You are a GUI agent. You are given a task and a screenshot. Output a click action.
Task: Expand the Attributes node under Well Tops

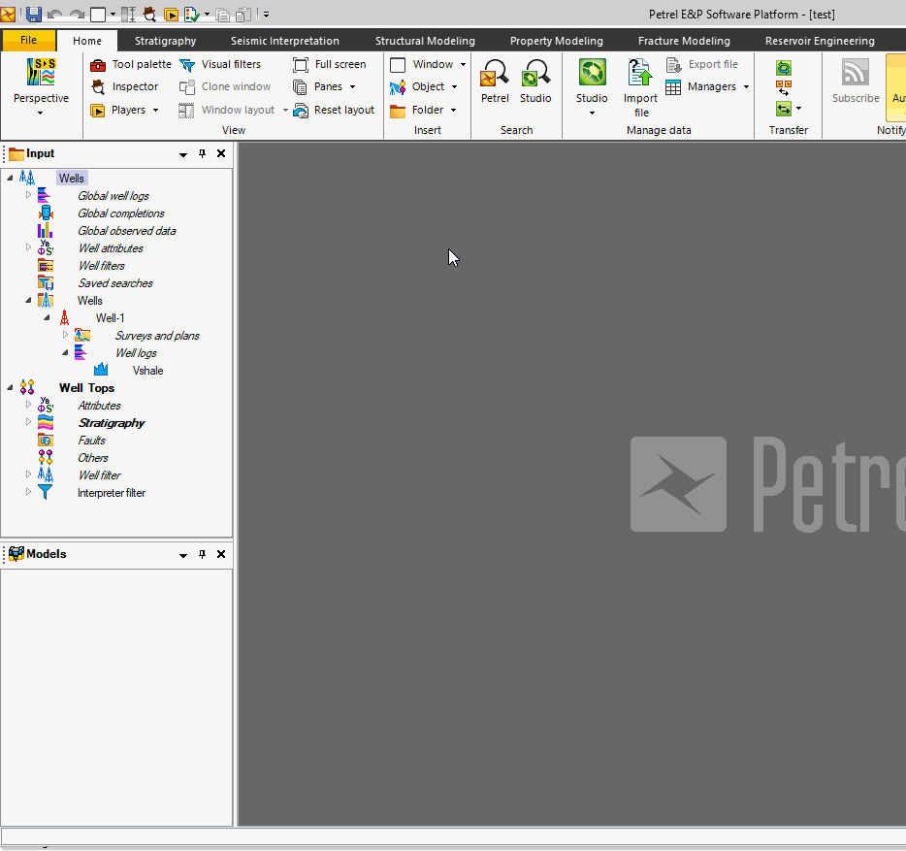click(28, 405)
